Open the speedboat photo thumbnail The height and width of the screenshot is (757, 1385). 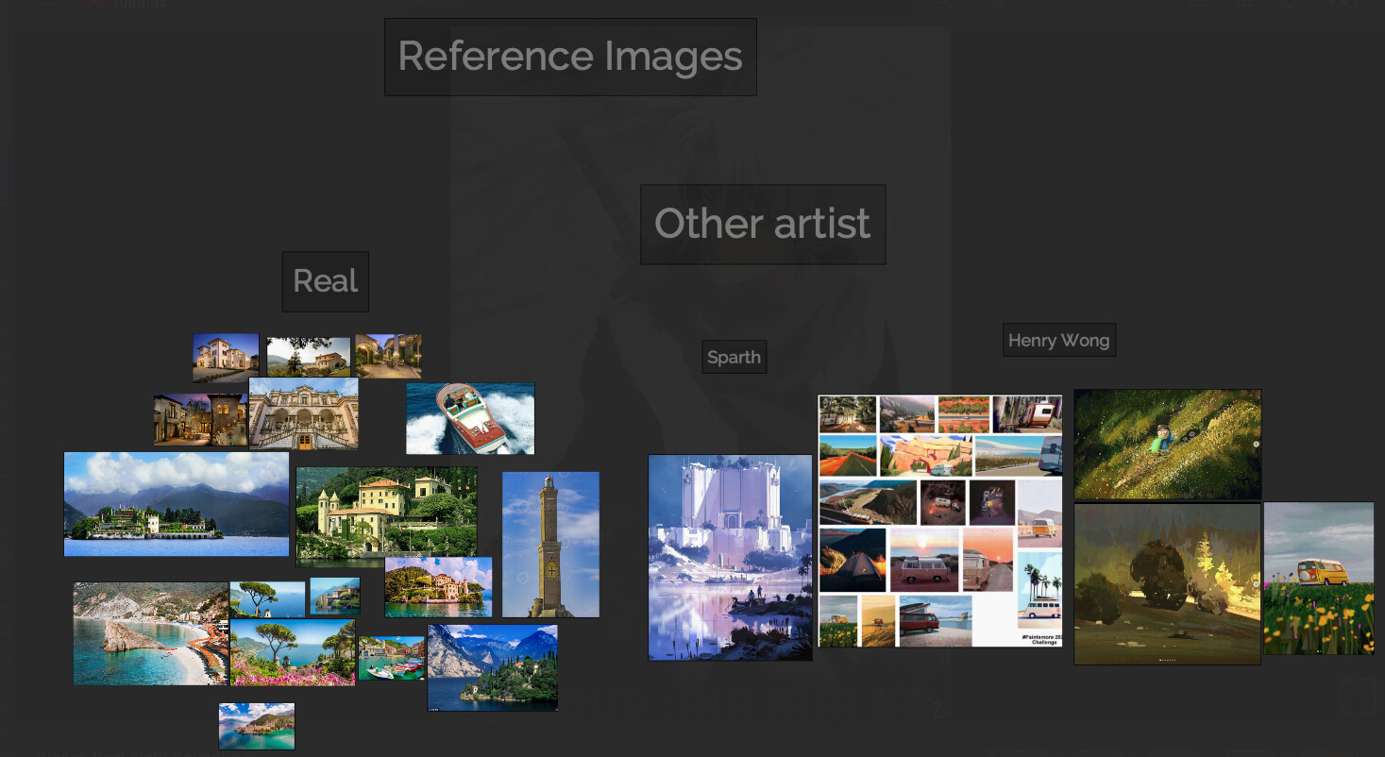point(469,416)
